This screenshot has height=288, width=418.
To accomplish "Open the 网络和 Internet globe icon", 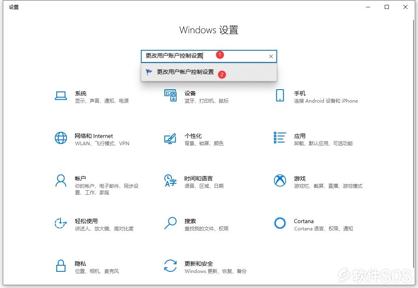I will point(61,138).
